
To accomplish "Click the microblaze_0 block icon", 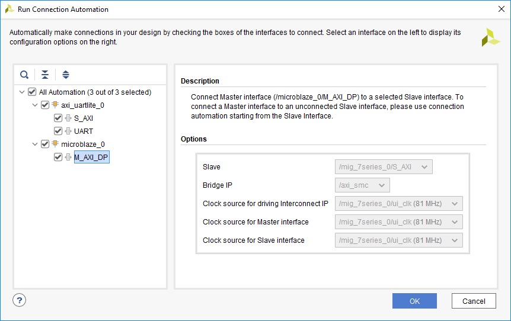I will click(55, 144).
